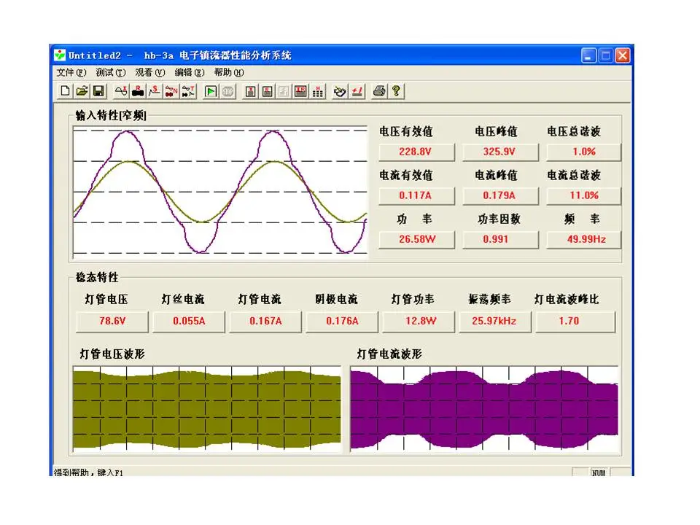
Task: Open the 帮助(H) menu
Action: 229,72
